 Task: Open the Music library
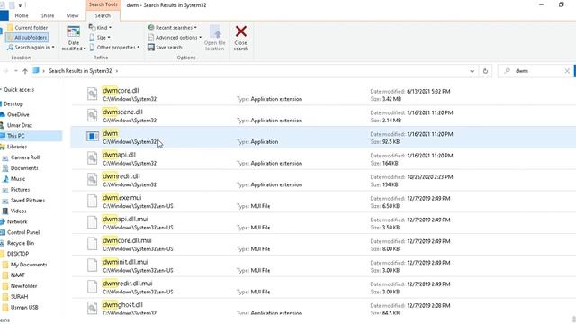click(18, 179)
